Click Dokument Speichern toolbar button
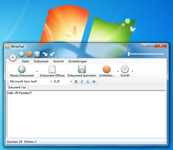173x150 pixels. pyautogui.click(x=82, y=71)
